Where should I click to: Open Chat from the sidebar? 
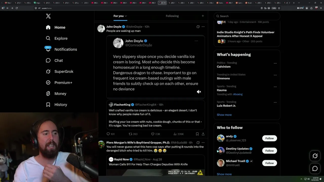[54, 60]
